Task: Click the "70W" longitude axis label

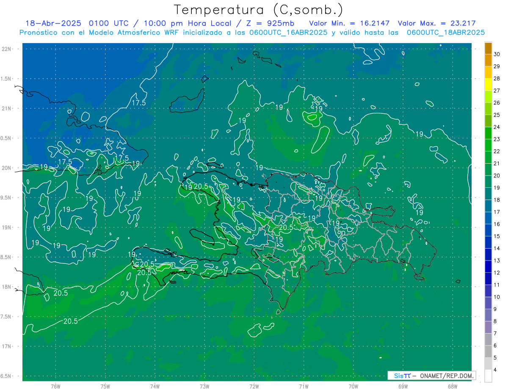Action: pyautogui.click(x=353, y=386)
